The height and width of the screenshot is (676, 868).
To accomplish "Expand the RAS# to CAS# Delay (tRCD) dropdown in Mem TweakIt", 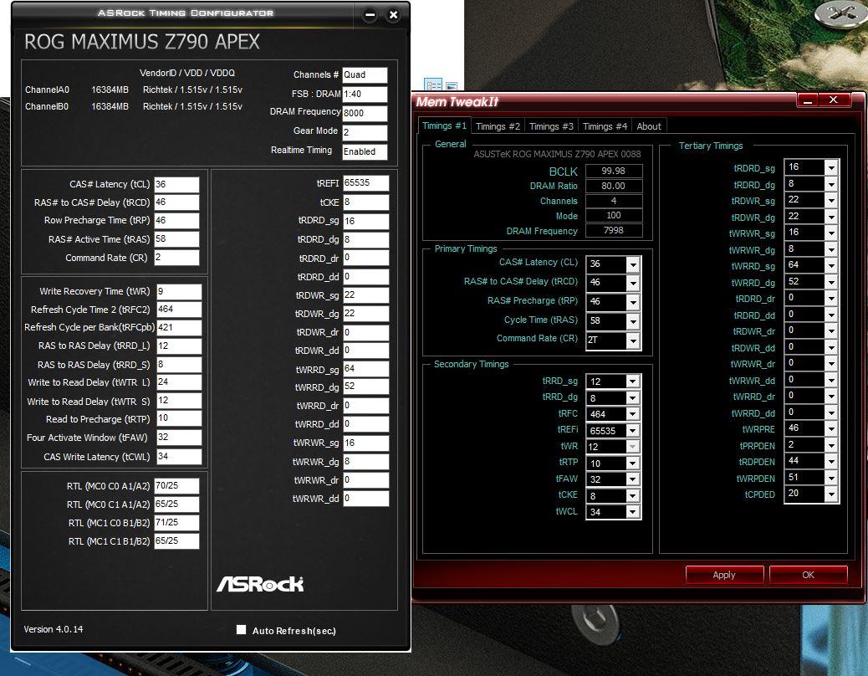I will pos(633,283).
